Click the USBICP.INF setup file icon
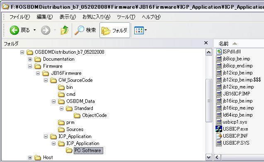 (219, 136)
